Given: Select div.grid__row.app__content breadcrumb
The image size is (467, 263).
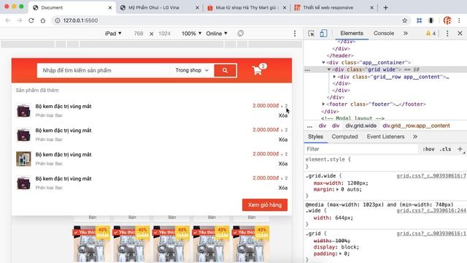Looking at the screenshot, I should pos(416,126).
